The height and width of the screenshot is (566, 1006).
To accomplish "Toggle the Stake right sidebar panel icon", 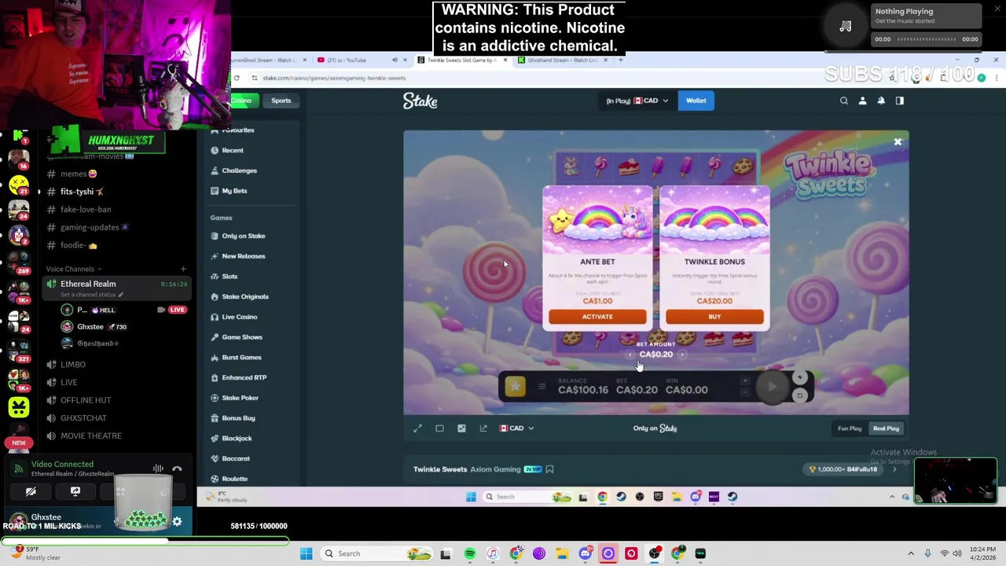I will tap(900, 101).
